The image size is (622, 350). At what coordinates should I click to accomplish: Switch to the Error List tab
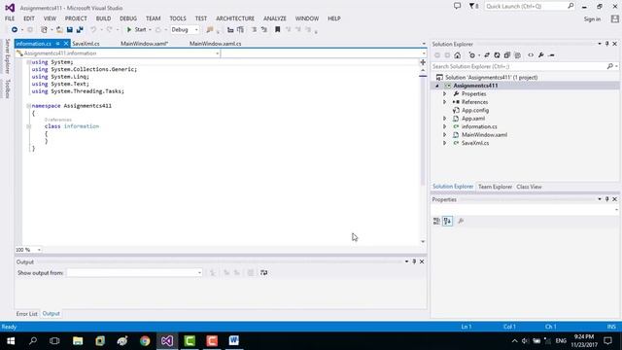point(26,313)
